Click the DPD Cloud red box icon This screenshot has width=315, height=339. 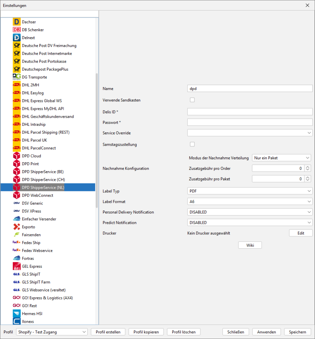click(x=17, y=156)
